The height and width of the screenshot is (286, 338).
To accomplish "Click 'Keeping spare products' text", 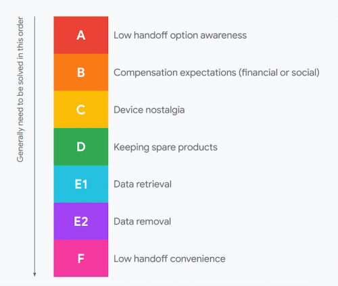I will point(166,147).
